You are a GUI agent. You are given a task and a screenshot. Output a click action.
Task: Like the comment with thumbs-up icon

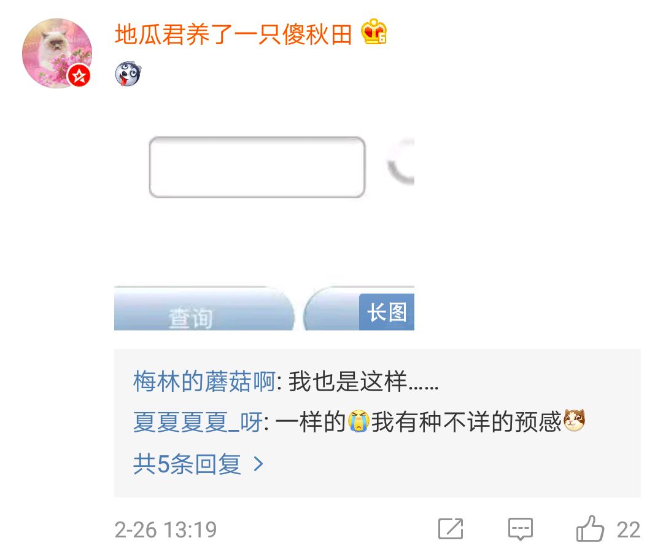point(590,529)
